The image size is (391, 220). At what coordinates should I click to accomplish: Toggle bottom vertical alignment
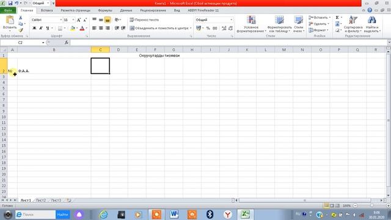pyautogui.click(x=108, y=20)
